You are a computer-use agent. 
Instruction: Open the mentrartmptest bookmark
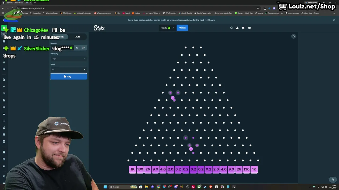292,13
